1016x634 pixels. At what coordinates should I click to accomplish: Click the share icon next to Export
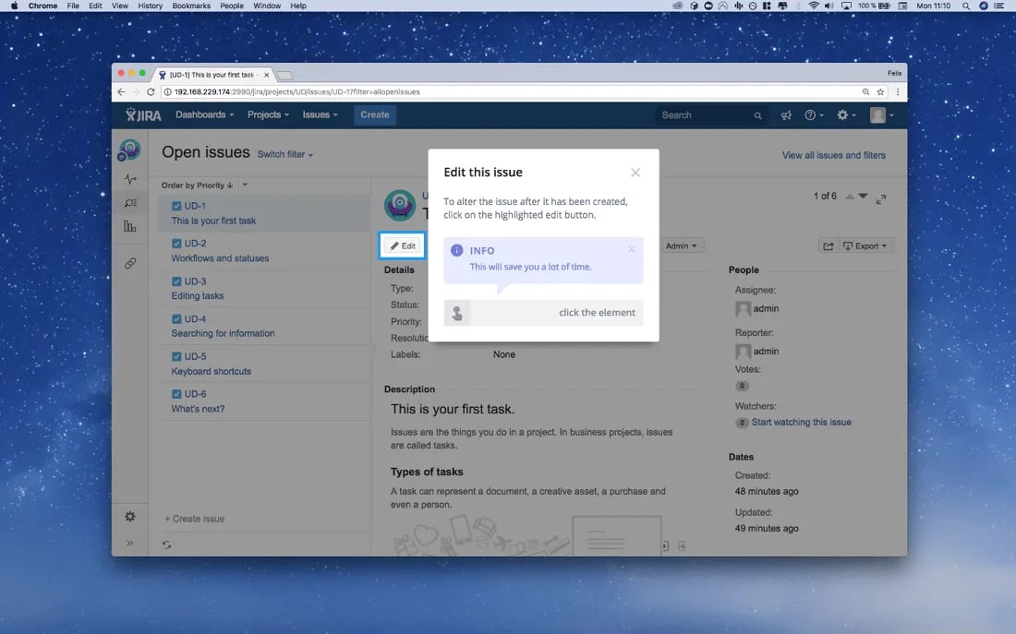coord(827,245)
